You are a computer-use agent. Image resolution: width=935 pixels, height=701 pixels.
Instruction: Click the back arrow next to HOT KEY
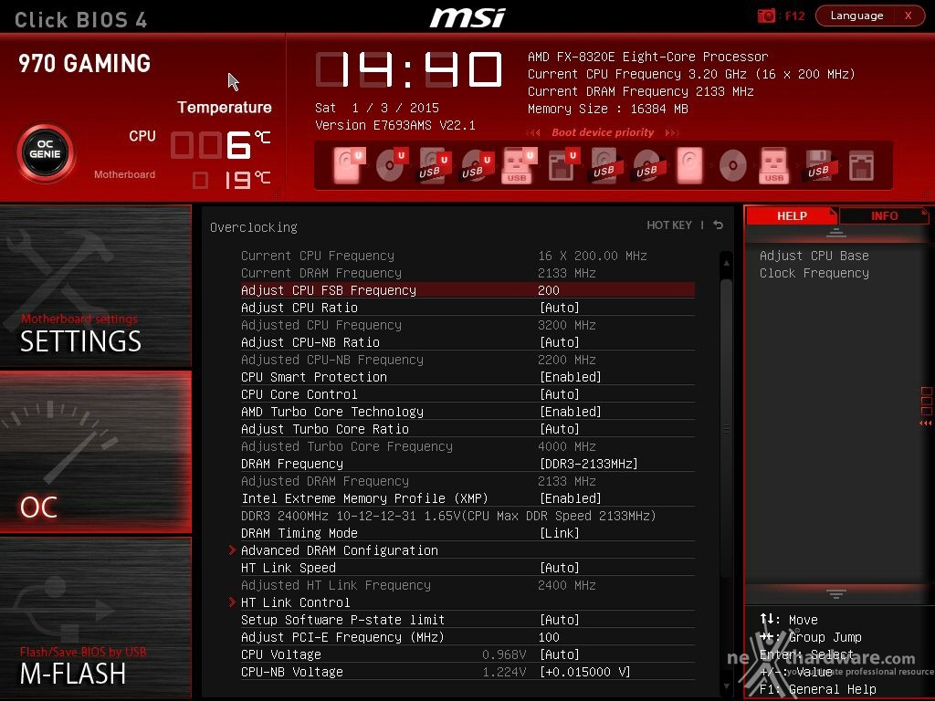click(x=718, y=225)
